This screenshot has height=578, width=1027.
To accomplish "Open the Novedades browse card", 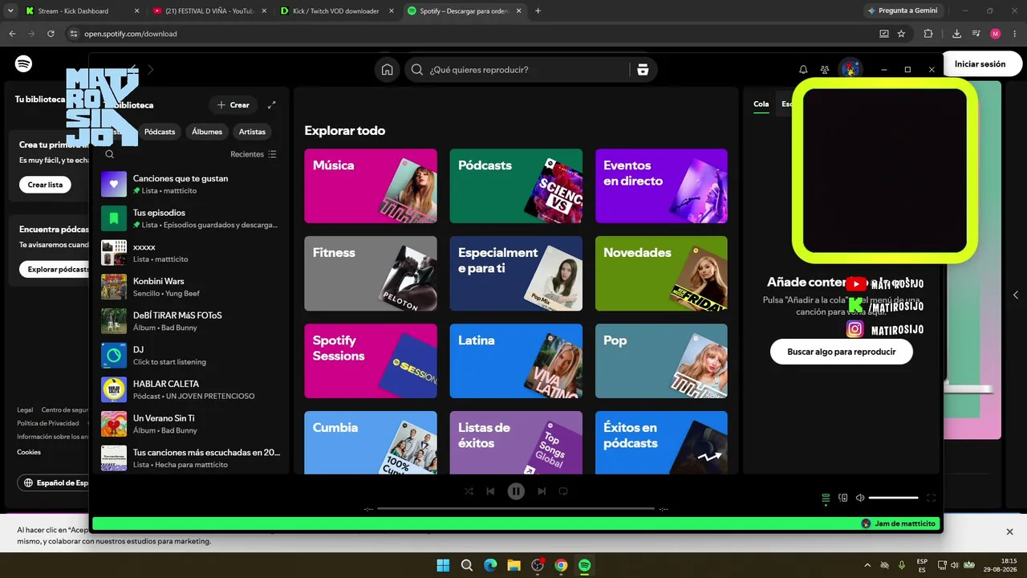I will (661, 273).
